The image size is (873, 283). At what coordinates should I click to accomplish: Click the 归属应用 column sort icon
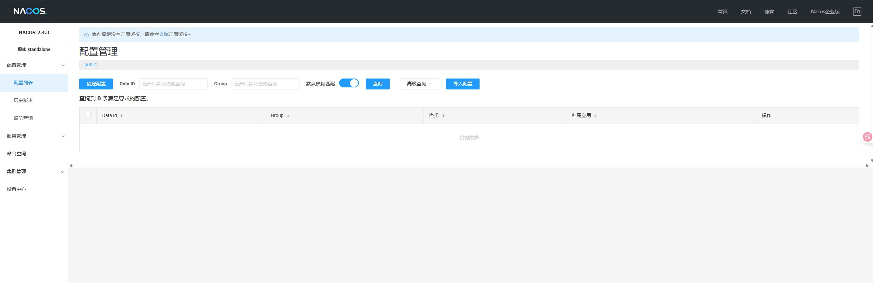pos(595,116)
